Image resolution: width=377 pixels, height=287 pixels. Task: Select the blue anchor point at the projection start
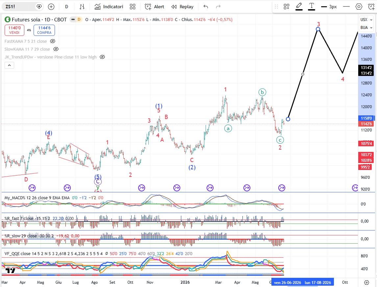288,119
